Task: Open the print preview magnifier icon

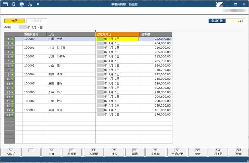Action: [13, 4]
